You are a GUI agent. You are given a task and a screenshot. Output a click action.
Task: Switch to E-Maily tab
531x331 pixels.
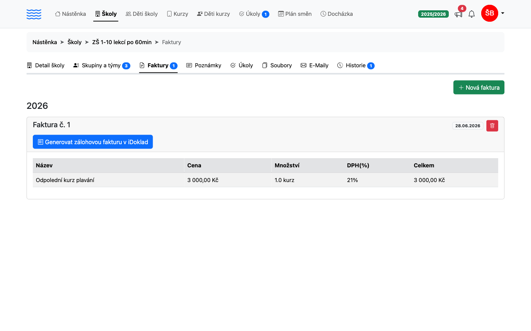click(x=315, y=65)
